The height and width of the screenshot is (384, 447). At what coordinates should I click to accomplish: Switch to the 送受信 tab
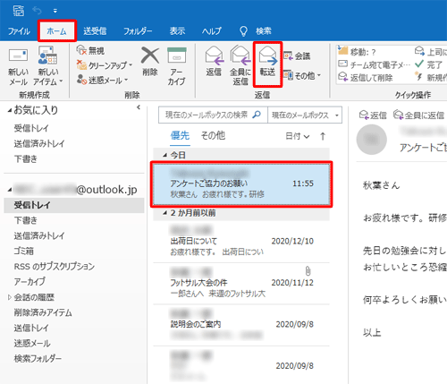(95, 31)
